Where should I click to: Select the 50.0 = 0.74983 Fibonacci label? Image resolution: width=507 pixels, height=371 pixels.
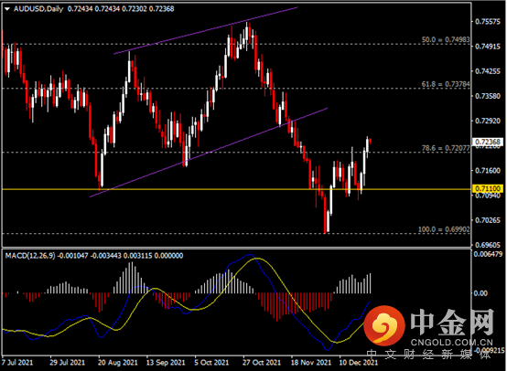[446, 39]
